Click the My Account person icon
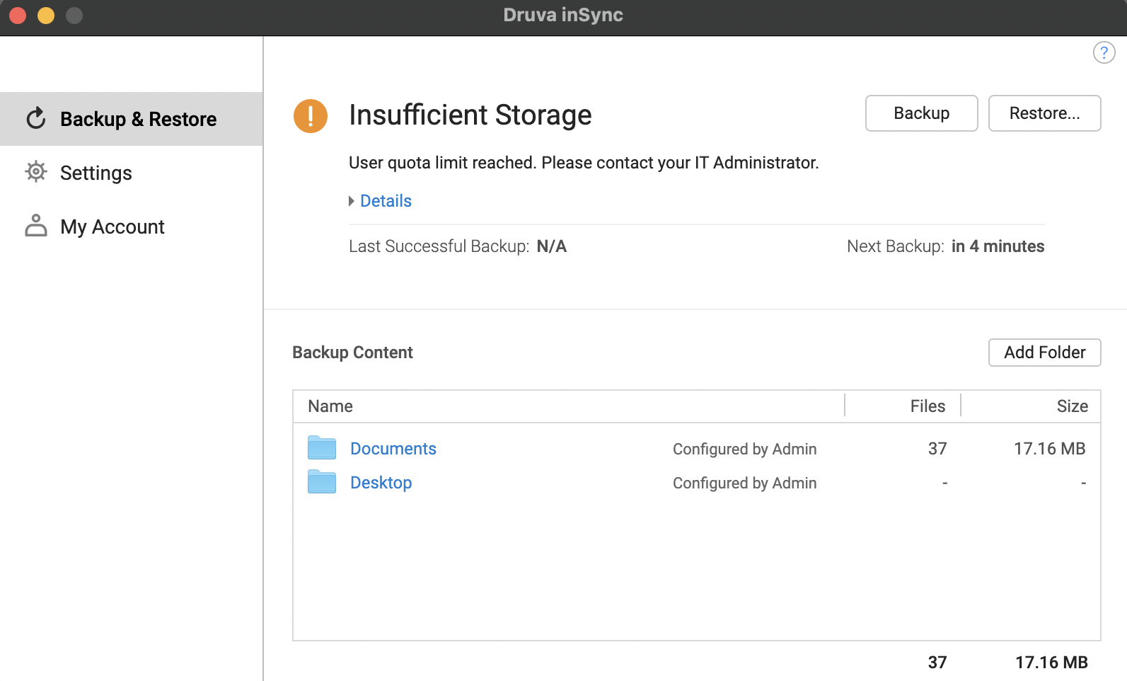Screen dimensions: 1127x681 36,226
